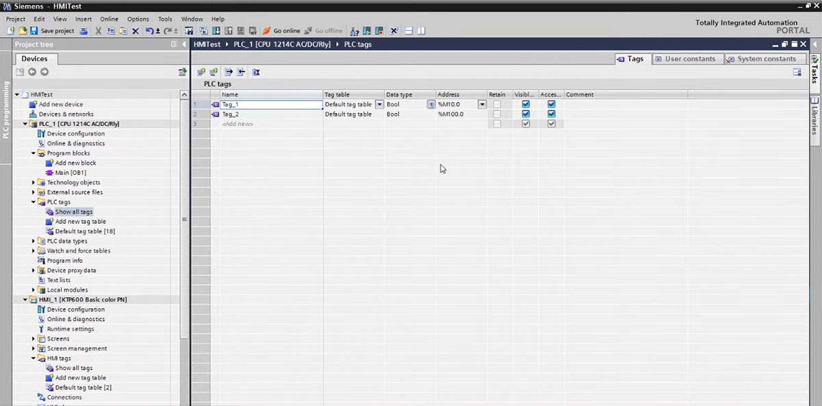This screenshot has height=406, width=822.
Task: Toggle Retain checkbox for Tag_1
Action: [497, 105]
